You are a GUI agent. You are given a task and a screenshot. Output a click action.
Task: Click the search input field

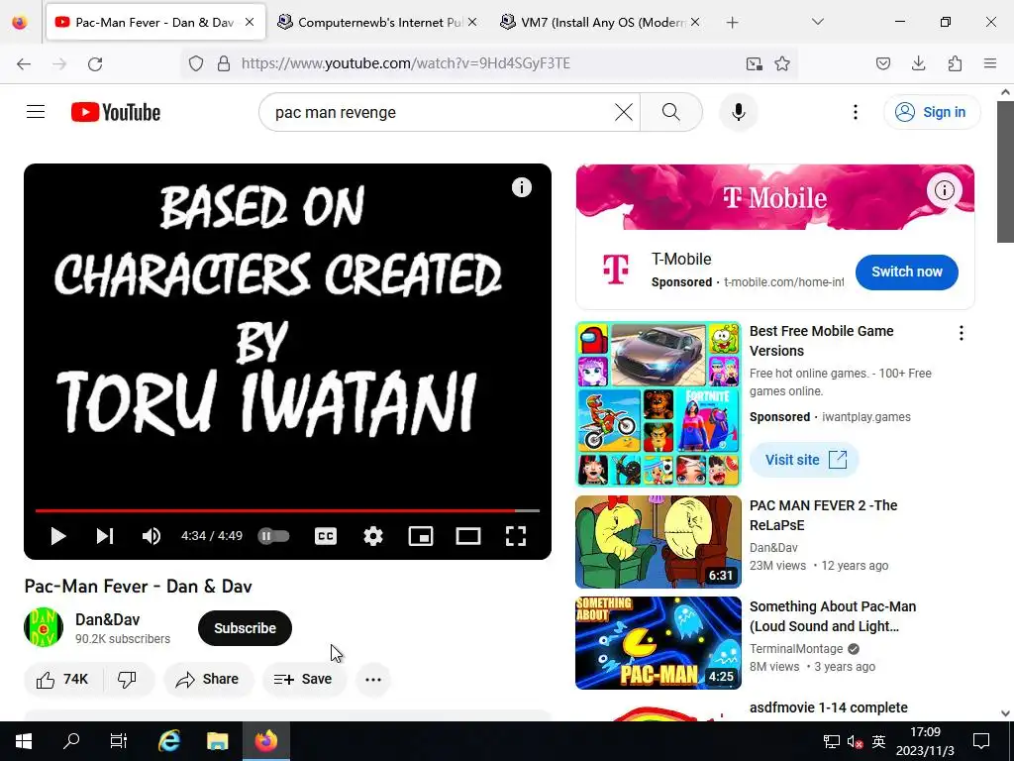[x=440, y=112]
